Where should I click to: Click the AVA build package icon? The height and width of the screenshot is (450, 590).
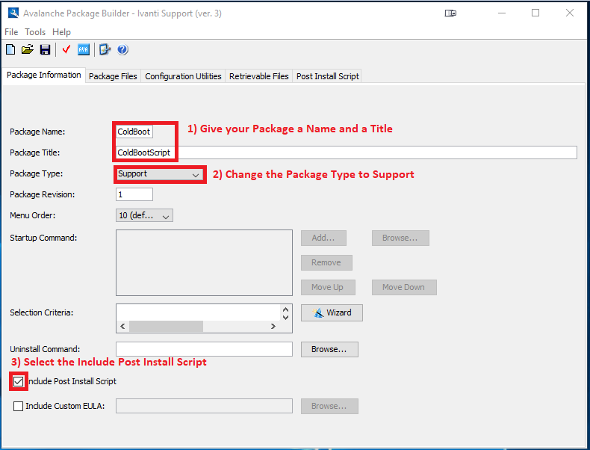click(83, 49)
